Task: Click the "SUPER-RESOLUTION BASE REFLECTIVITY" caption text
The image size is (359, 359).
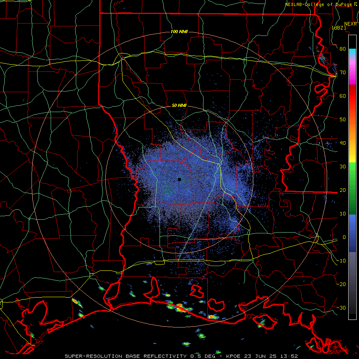Action: click(x=126, y=356)
